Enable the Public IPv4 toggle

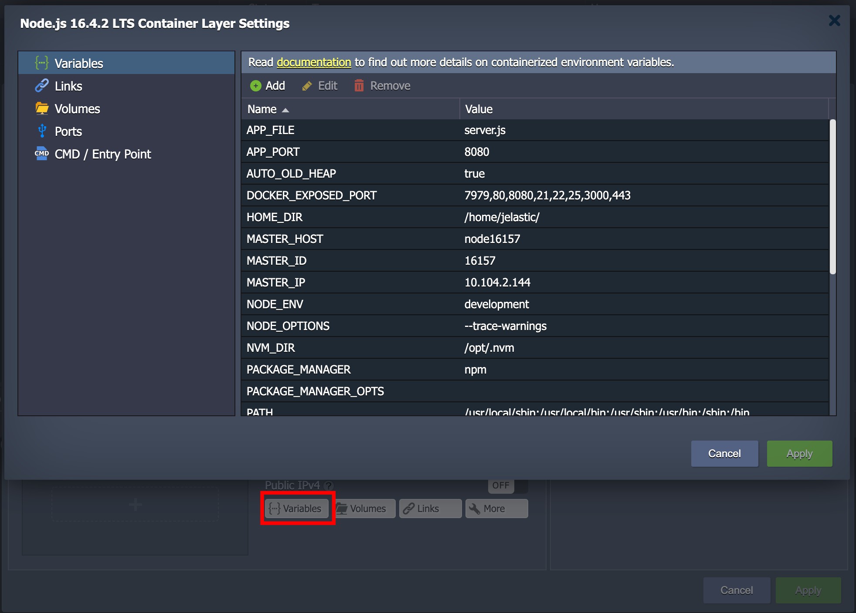501,485
